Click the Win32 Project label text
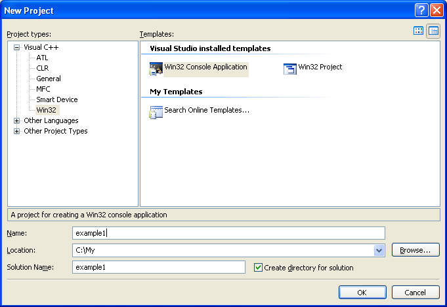447x307 pixels. (x=320, y=67)
